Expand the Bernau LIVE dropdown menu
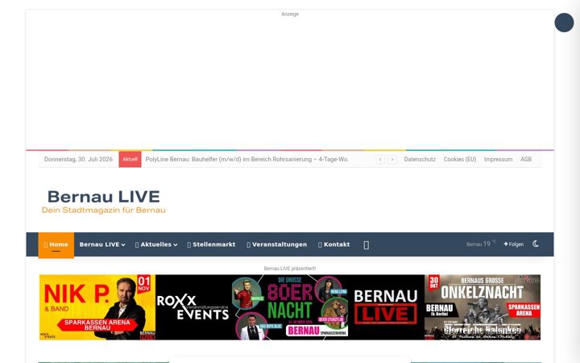580x363 pixels. [102, 244]
